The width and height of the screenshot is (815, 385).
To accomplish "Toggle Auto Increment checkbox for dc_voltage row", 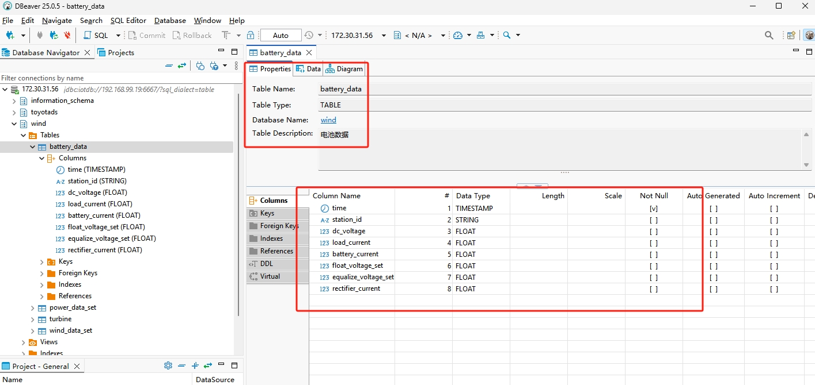I will (x=774, y=232).
